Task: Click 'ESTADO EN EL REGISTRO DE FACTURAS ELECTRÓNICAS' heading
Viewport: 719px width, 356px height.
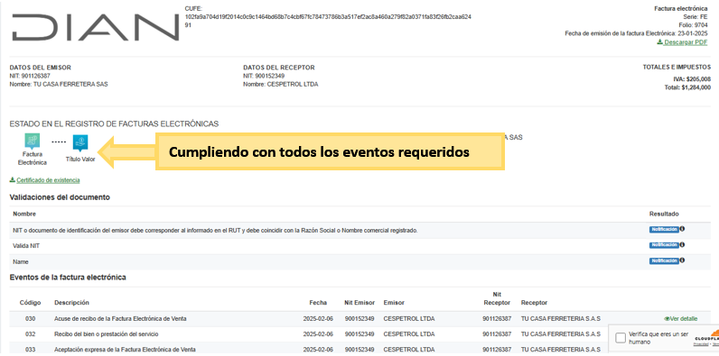Action: pos(114,124)
